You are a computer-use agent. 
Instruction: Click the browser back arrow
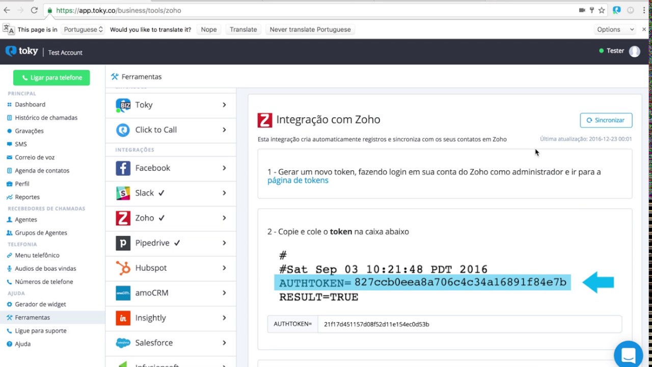click(x=7, y=10)
